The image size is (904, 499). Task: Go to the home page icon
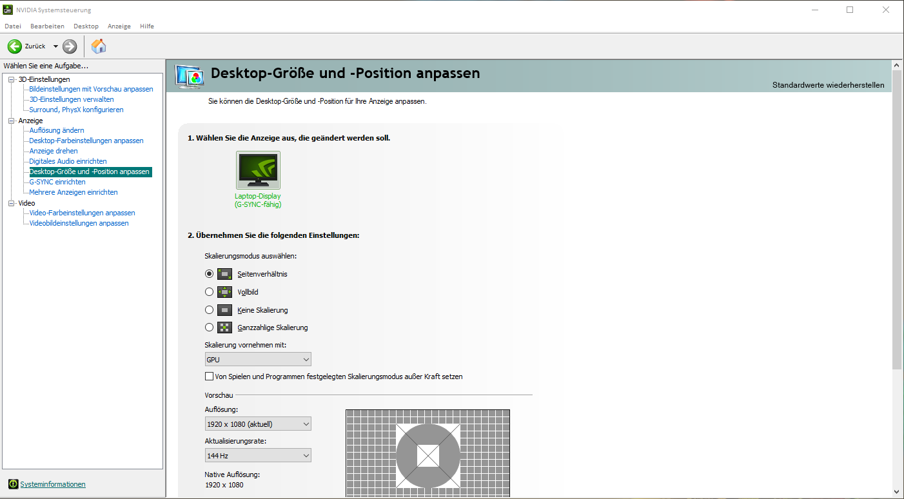tap(99, 46)
